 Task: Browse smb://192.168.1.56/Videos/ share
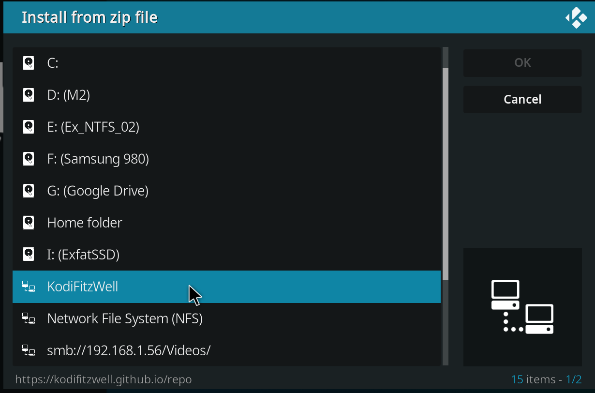129,350
